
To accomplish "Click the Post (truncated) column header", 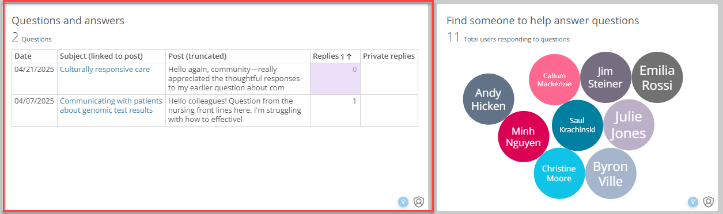I will [197, 56].
